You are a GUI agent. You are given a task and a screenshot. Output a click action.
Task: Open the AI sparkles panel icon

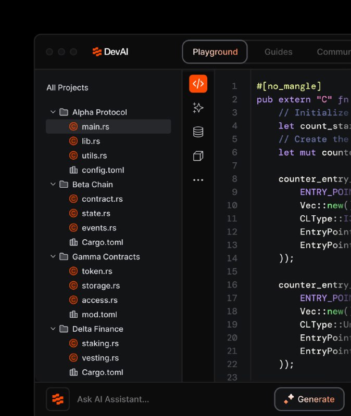198,108
